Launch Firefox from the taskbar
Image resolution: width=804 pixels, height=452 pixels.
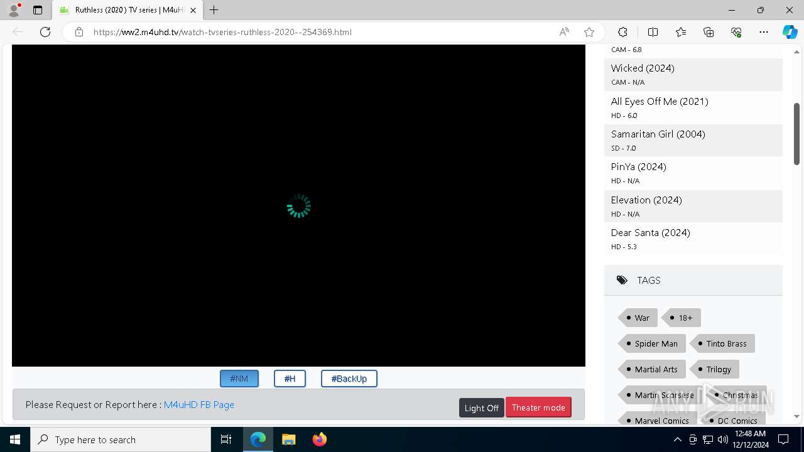[319, 439]
